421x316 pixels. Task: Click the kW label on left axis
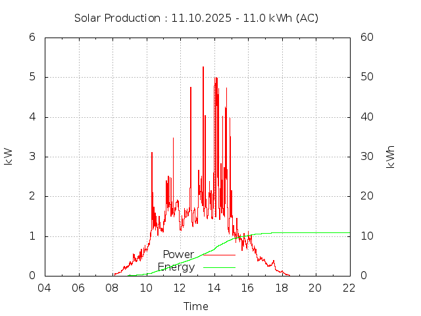[x=9, y=156]
